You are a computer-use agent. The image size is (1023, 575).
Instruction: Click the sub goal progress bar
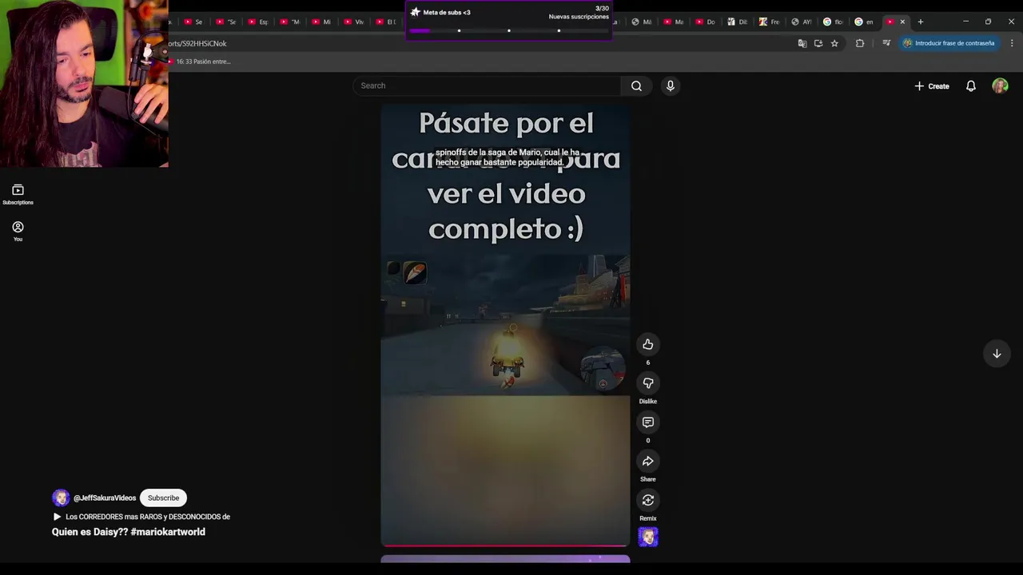(x=509, y=30)
